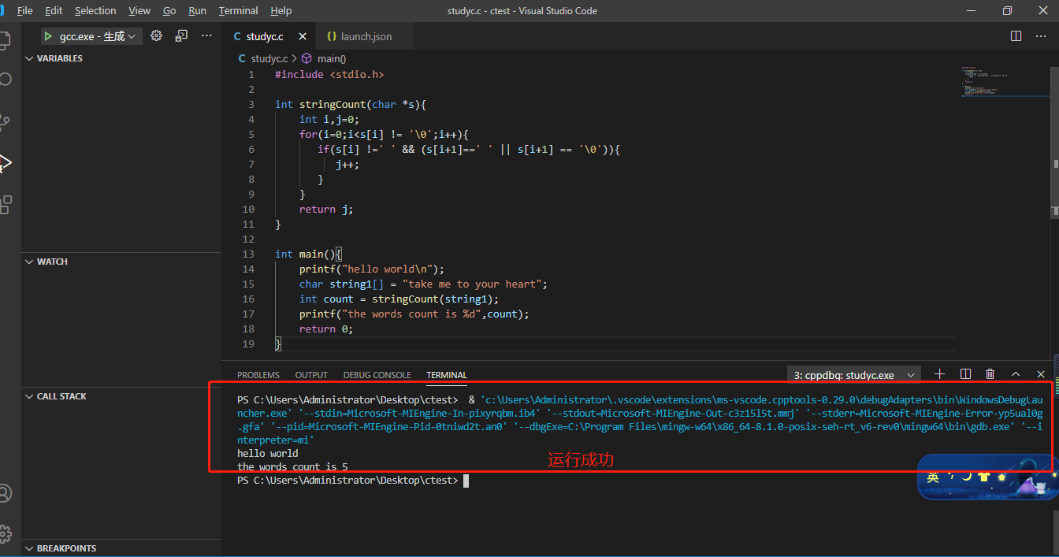Switch to the launch.json tab
The width and height of the screenshot is (1059, 557).
click(366, 37)
